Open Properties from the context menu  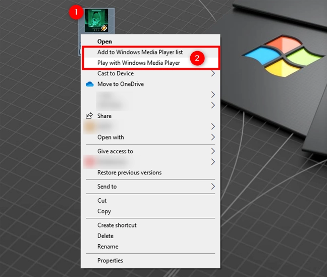150,260
